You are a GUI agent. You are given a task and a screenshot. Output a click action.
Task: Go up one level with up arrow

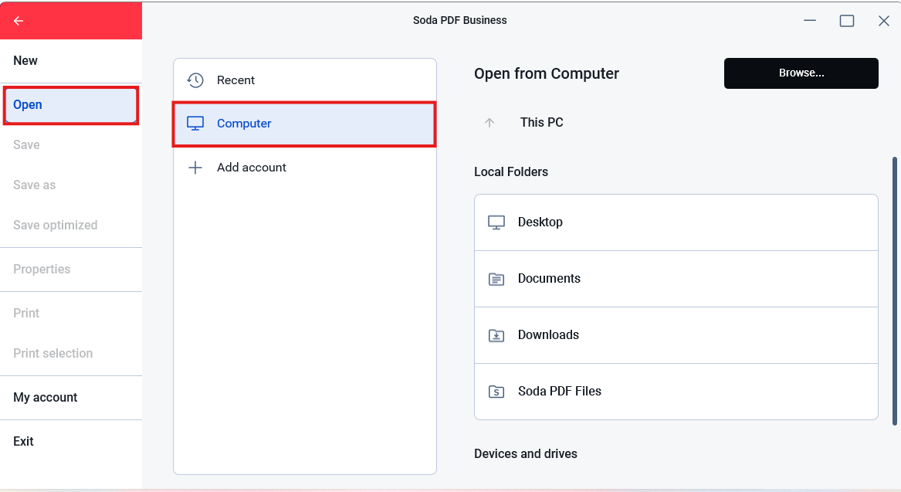pos(489,123)
